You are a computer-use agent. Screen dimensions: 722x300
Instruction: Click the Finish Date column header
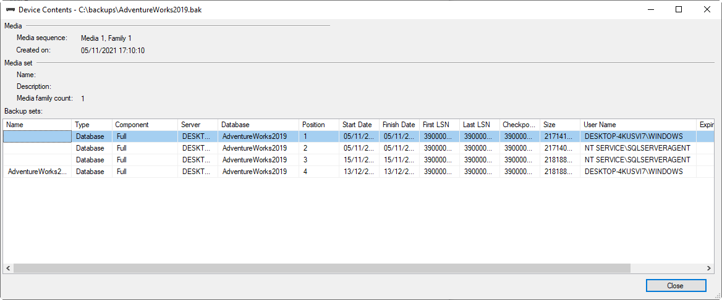[399, 125]
